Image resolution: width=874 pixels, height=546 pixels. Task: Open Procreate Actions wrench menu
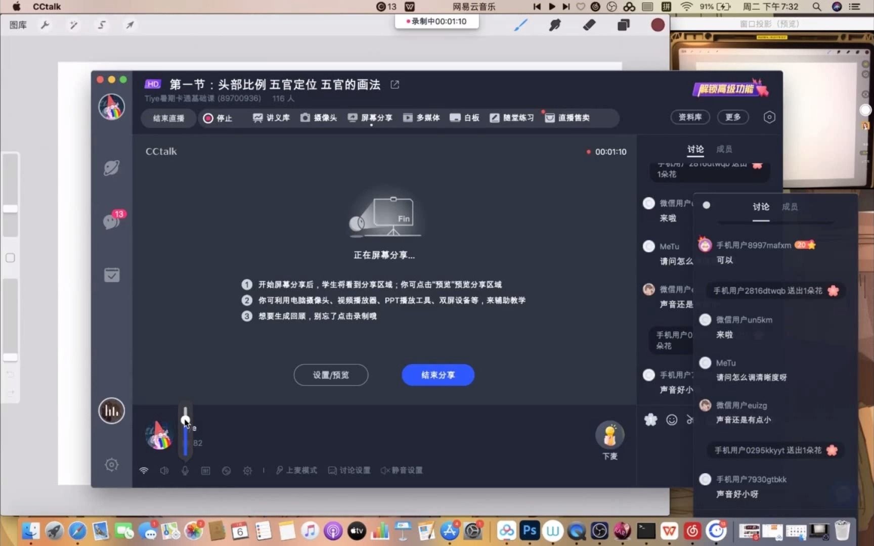click(45, 25)
